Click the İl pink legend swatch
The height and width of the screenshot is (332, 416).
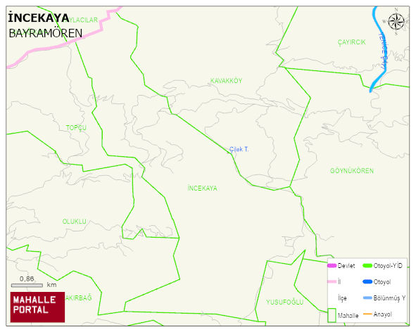tap(332, 281)
